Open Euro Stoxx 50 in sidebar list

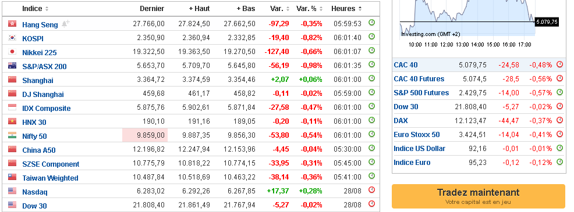pos(417,135)
